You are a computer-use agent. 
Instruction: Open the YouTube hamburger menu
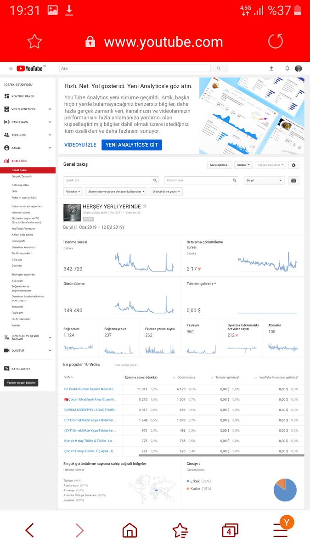coord(11,68)
